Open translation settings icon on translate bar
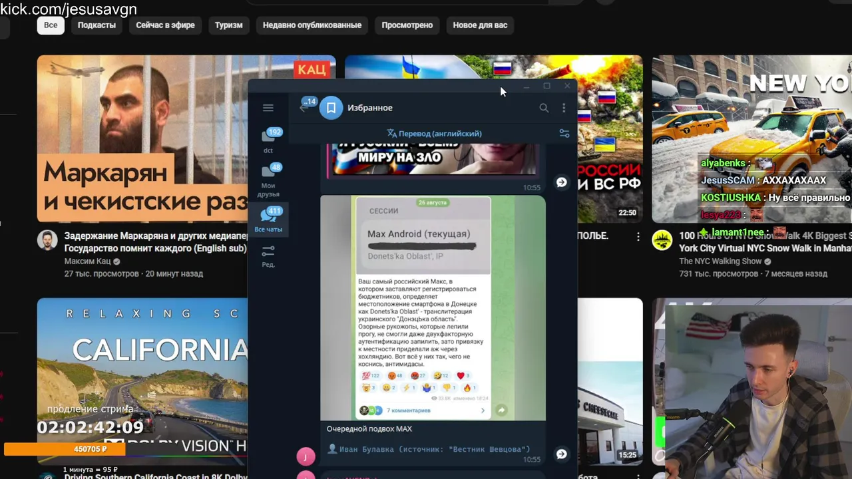 564,133
